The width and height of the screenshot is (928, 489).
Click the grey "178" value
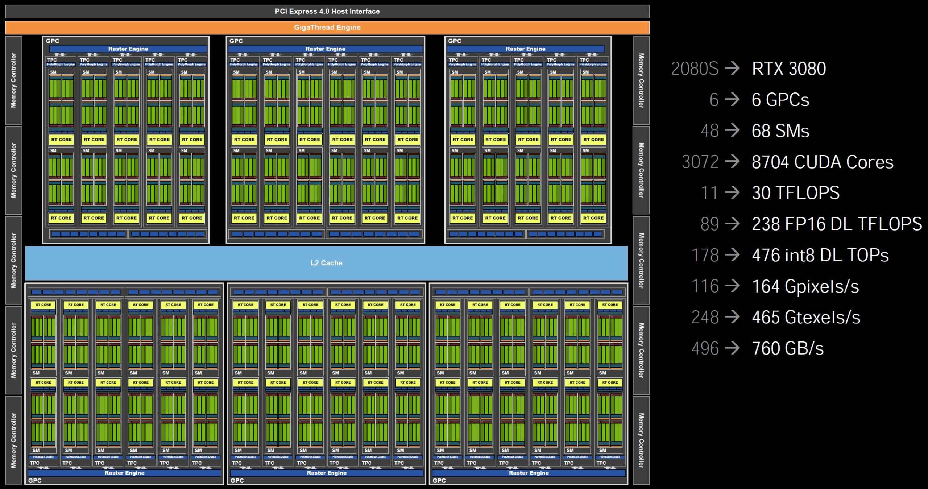tap(705, 255)
